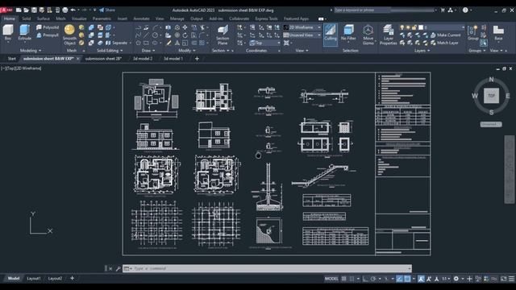Click the New file icon in quick access
The image size is (516, 290).
click(19, 10)
